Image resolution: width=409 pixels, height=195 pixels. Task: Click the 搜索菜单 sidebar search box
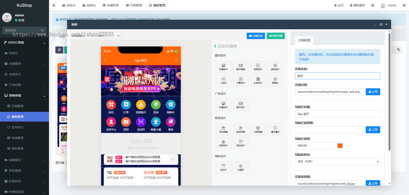tap(25, 30)
